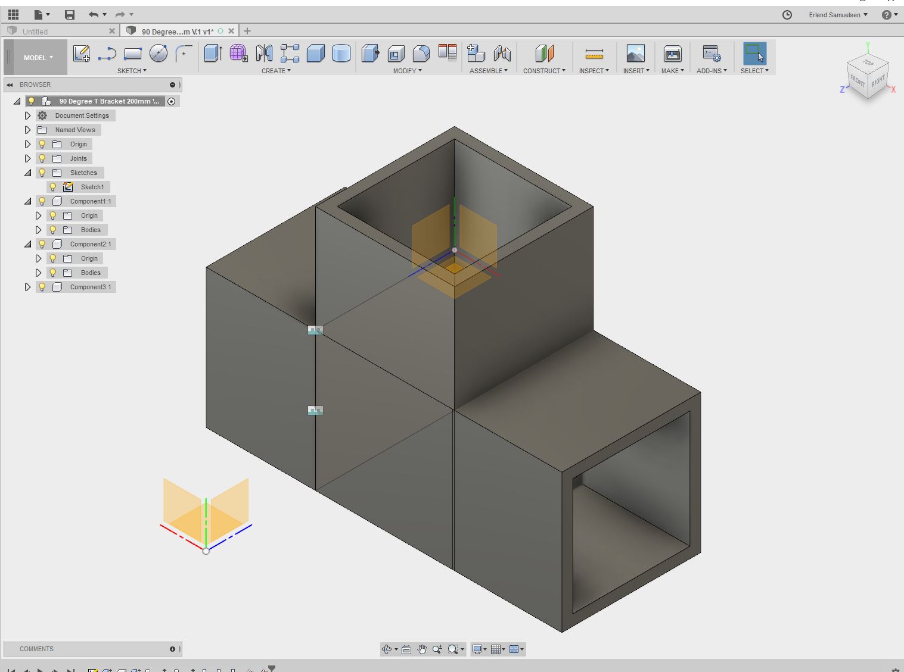Click the New Component icon
Image resolution: width=904 pixels, height=672 pixels.
coord(476,54)
